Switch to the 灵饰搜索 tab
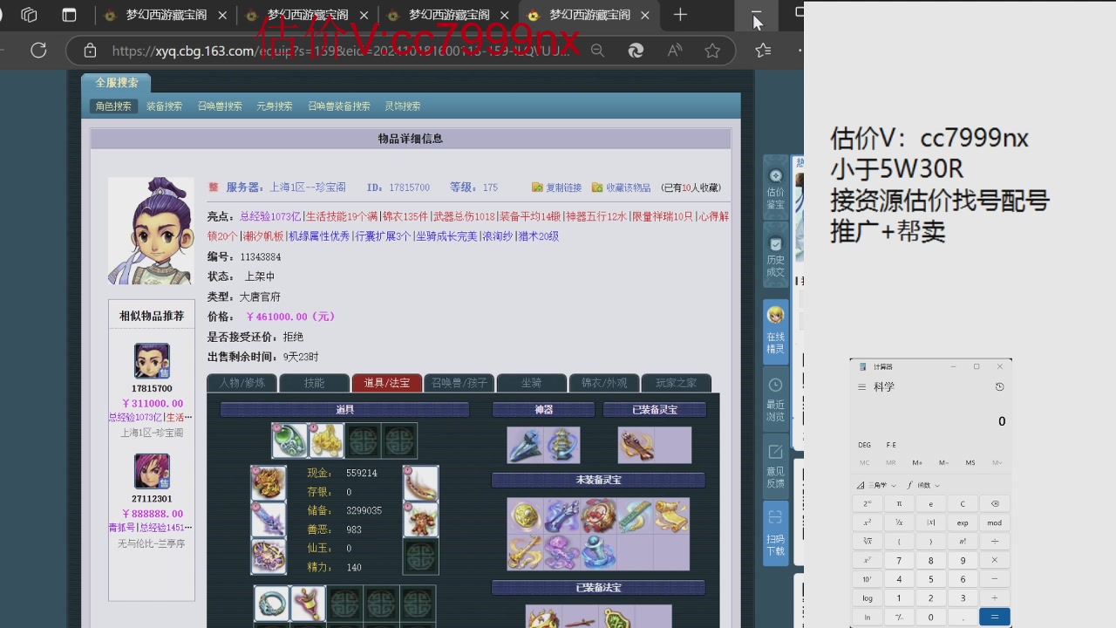The height and width of the screenshot is (628, 1116). pos(403,106)
